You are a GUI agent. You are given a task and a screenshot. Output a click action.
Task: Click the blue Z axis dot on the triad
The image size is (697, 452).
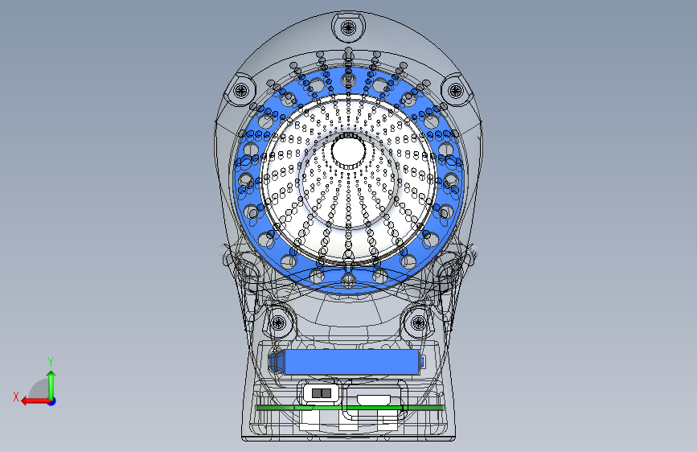point(52,401)
